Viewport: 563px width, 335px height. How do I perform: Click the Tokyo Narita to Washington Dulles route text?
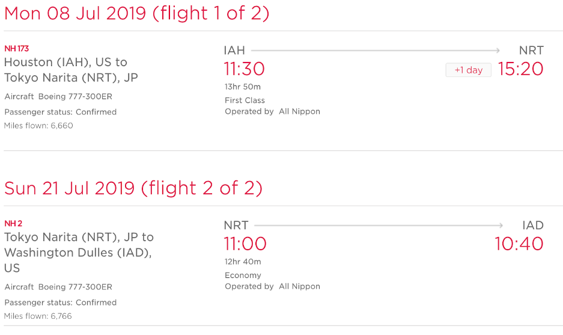click(79, 253)
